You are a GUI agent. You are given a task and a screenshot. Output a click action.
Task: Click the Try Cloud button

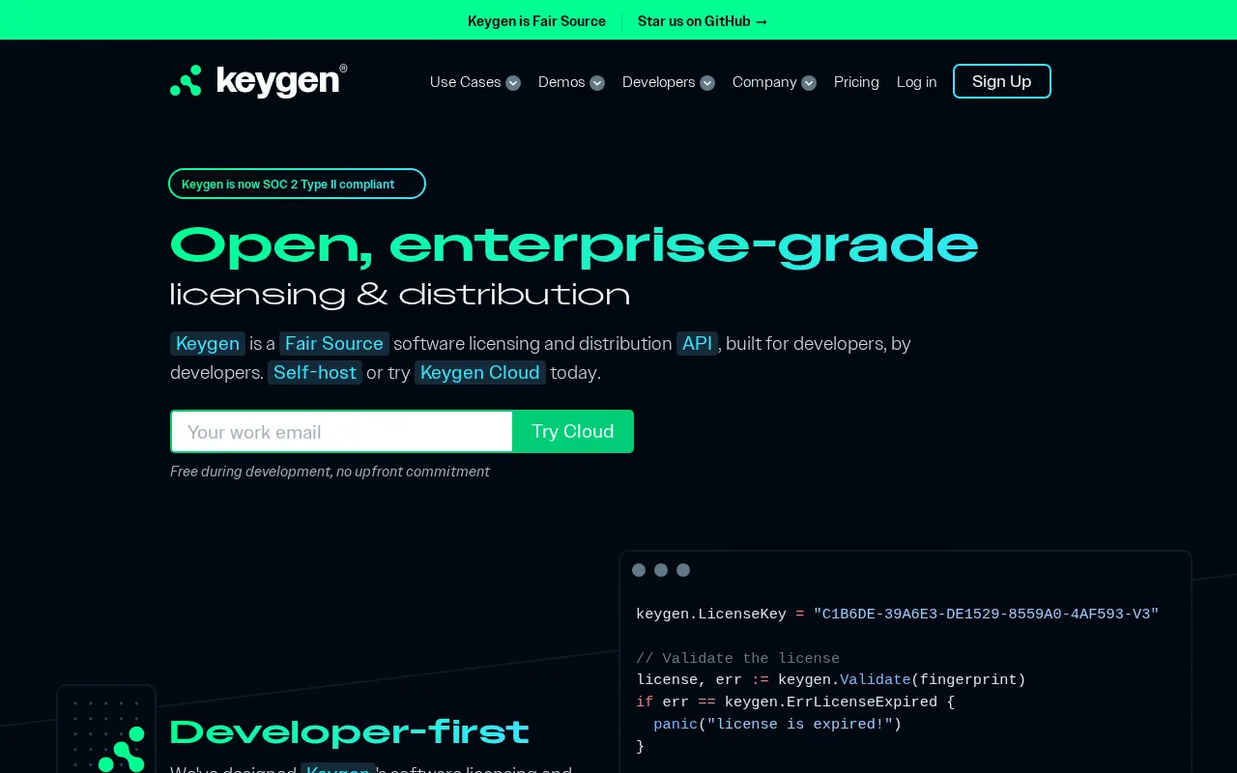click(x=573, y=431)
